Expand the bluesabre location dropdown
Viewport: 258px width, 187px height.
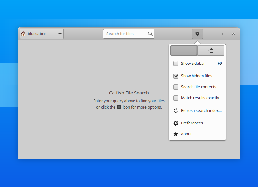click(41, 34)
